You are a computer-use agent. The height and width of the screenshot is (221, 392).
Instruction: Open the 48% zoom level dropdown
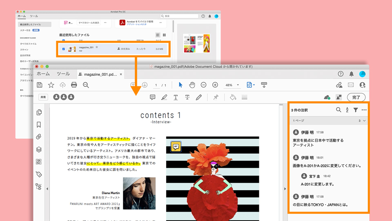click(x=238, y=85)
